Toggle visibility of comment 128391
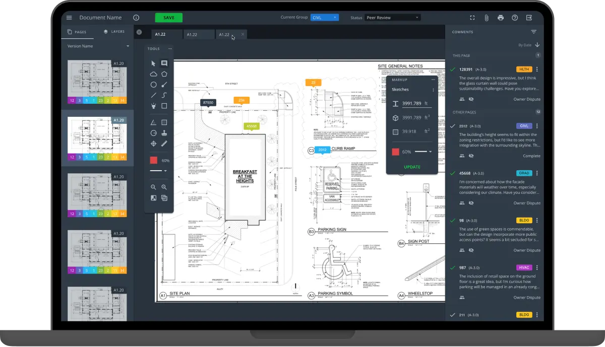The image size is (605, 347). pos(471,99)
